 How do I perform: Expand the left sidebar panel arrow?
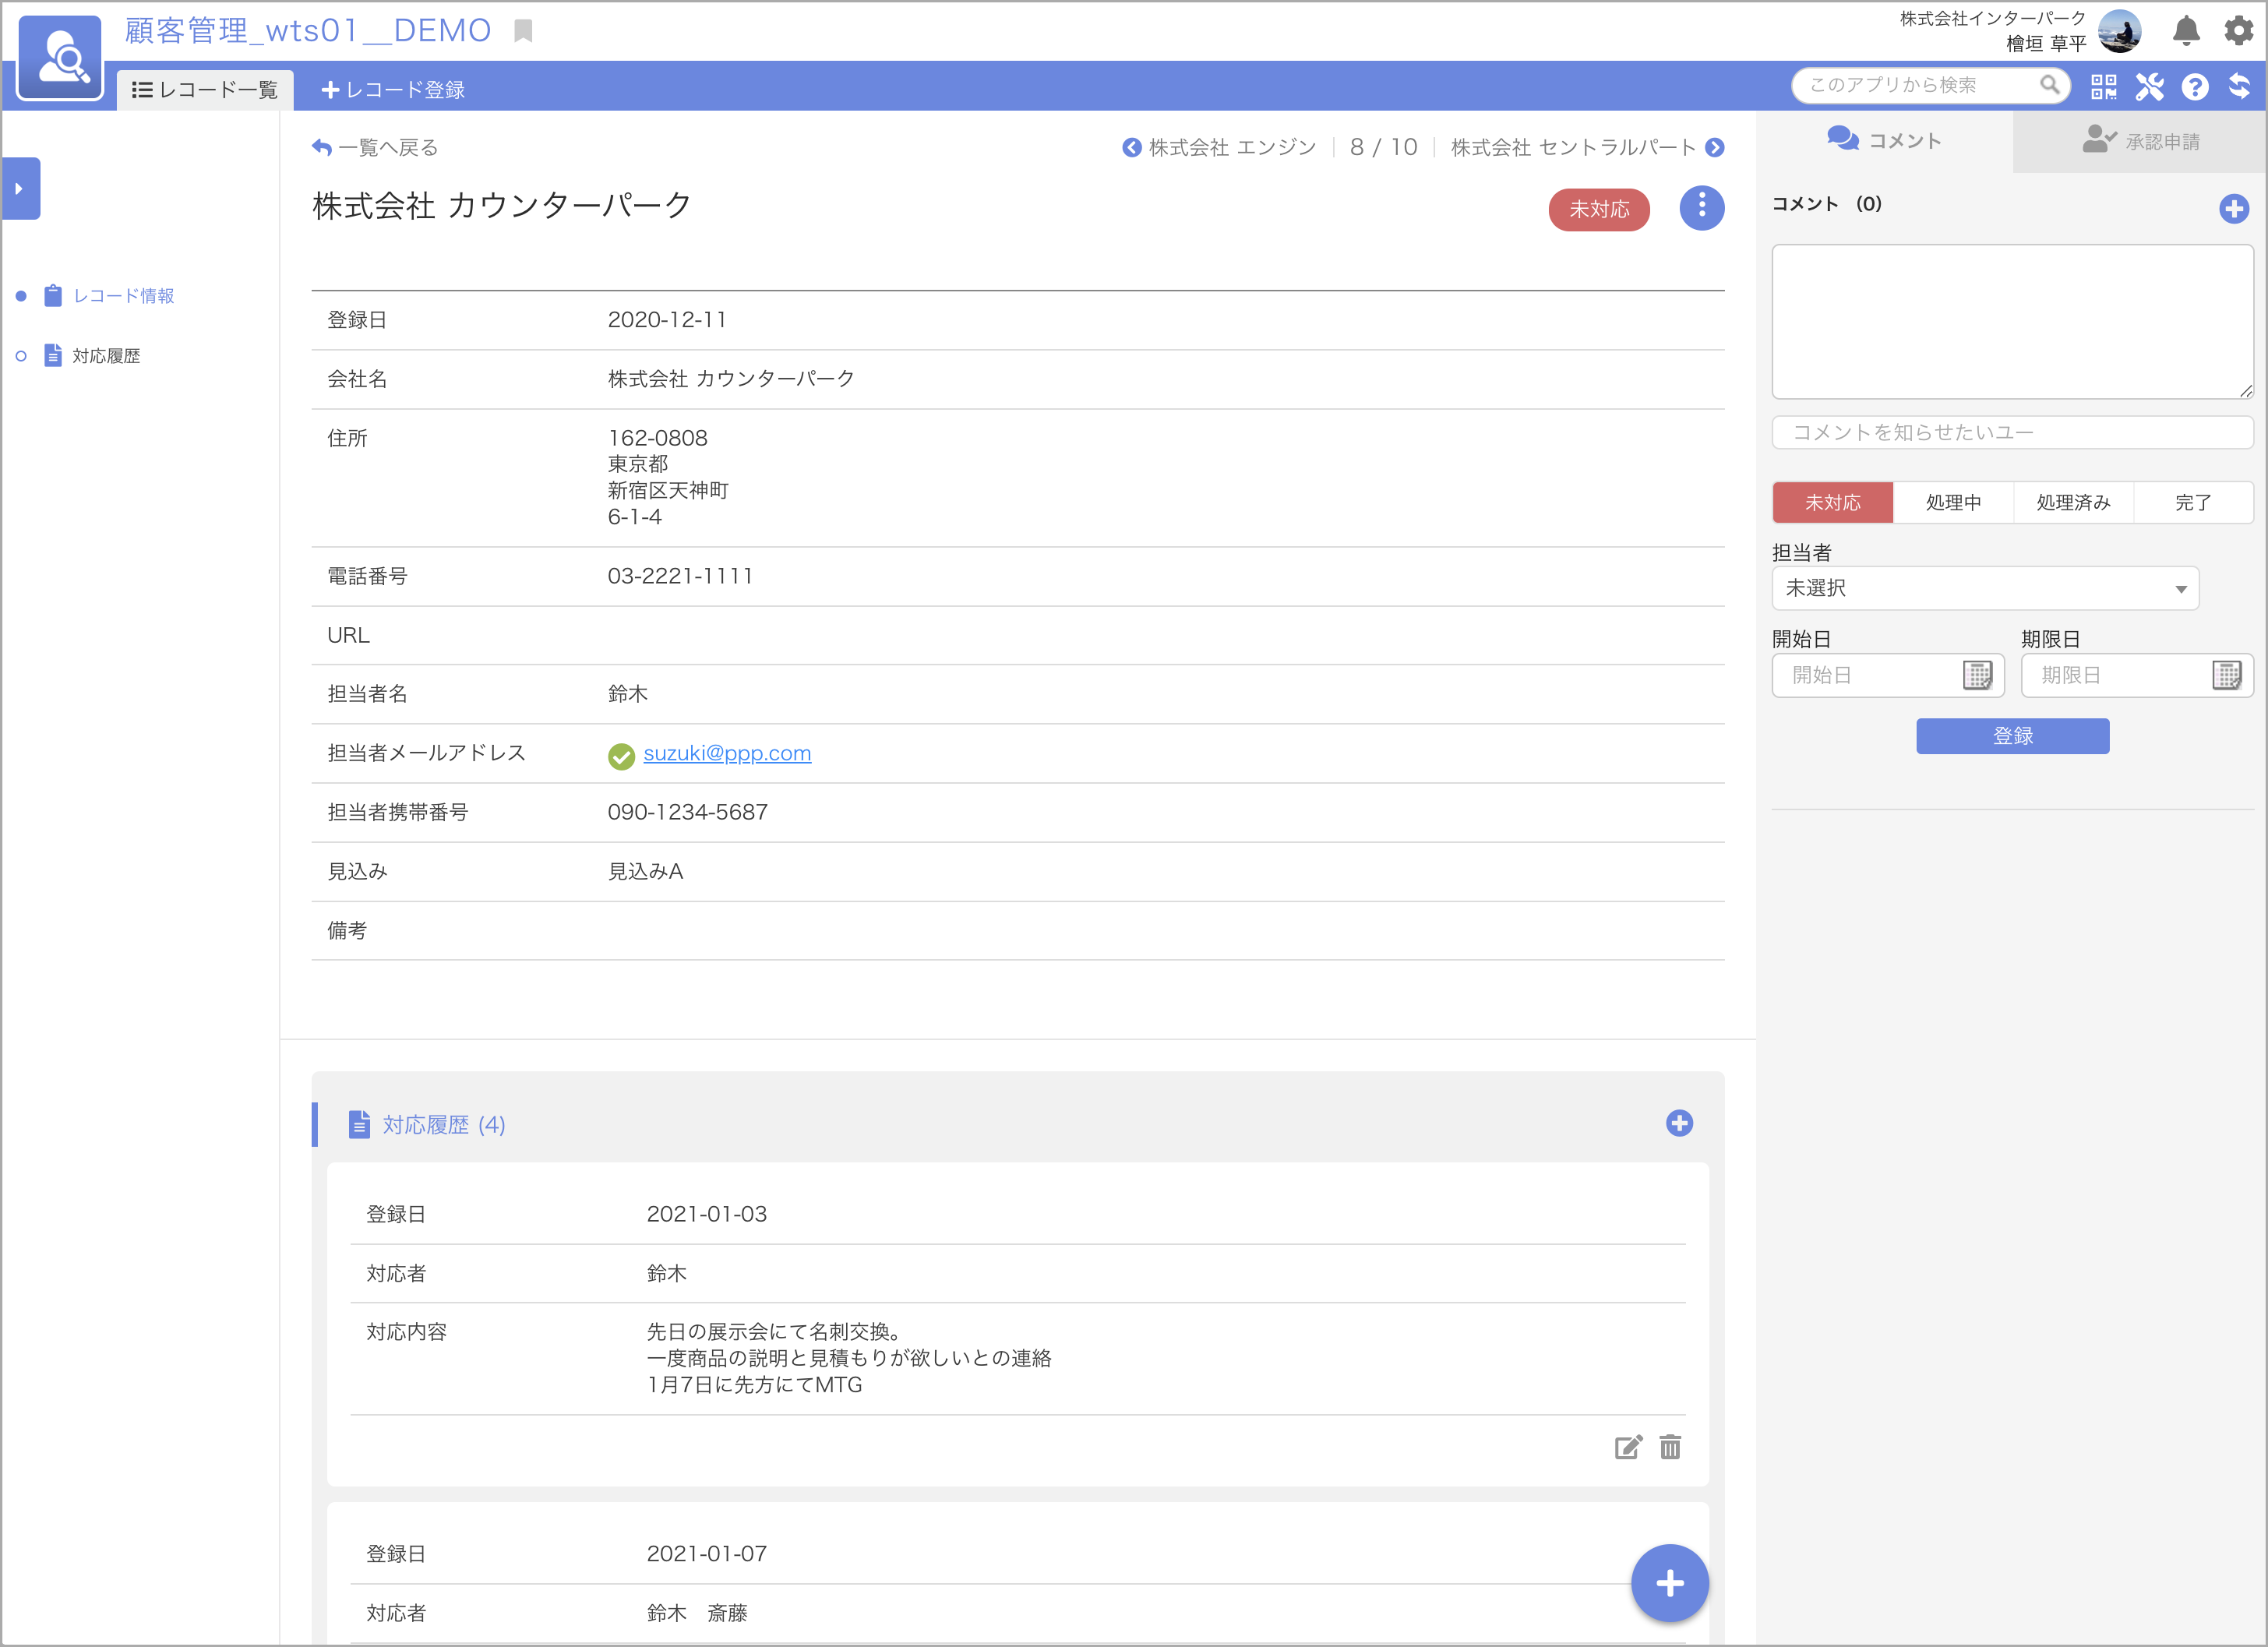click(x=20, y=188)
